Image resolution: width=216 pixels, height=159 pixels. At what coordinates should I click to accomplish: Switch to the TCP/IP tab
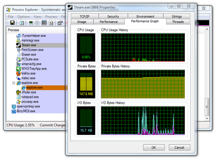click(84, 16)
